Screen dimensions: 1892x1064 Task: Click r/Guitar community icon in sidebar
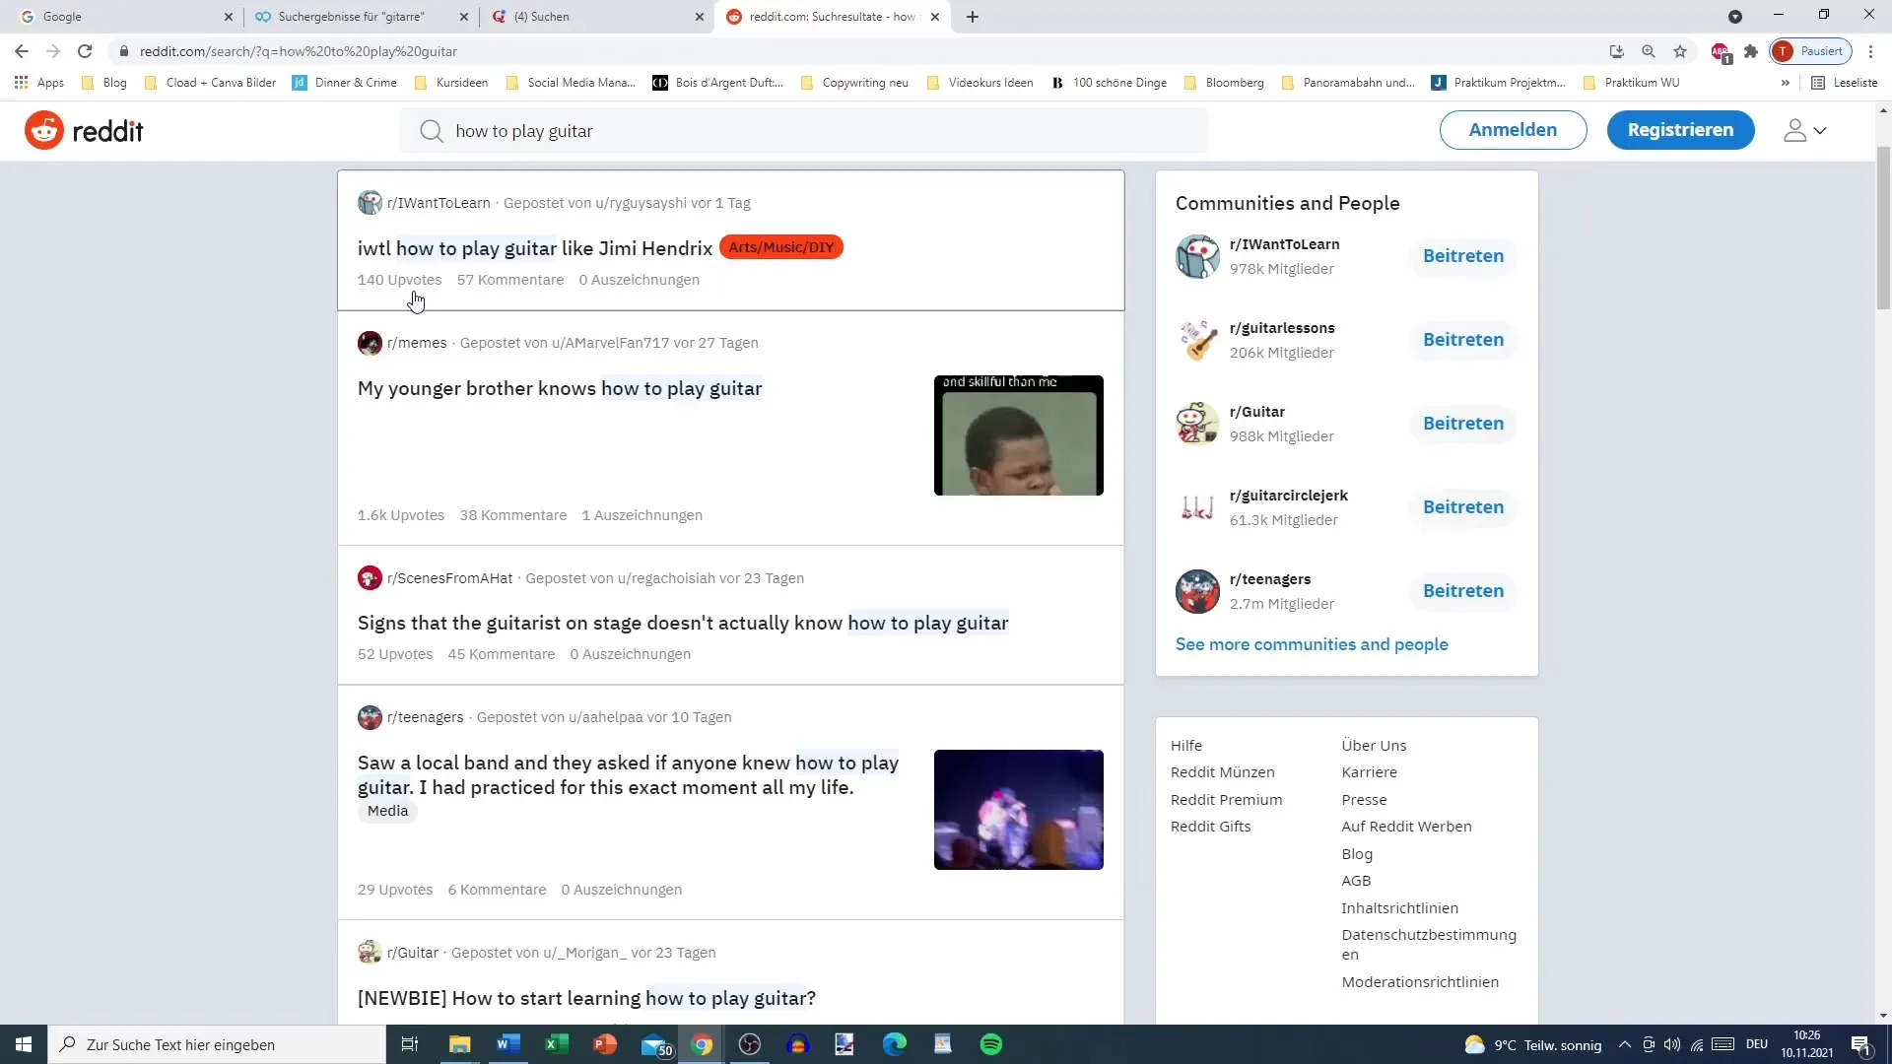1197,424
